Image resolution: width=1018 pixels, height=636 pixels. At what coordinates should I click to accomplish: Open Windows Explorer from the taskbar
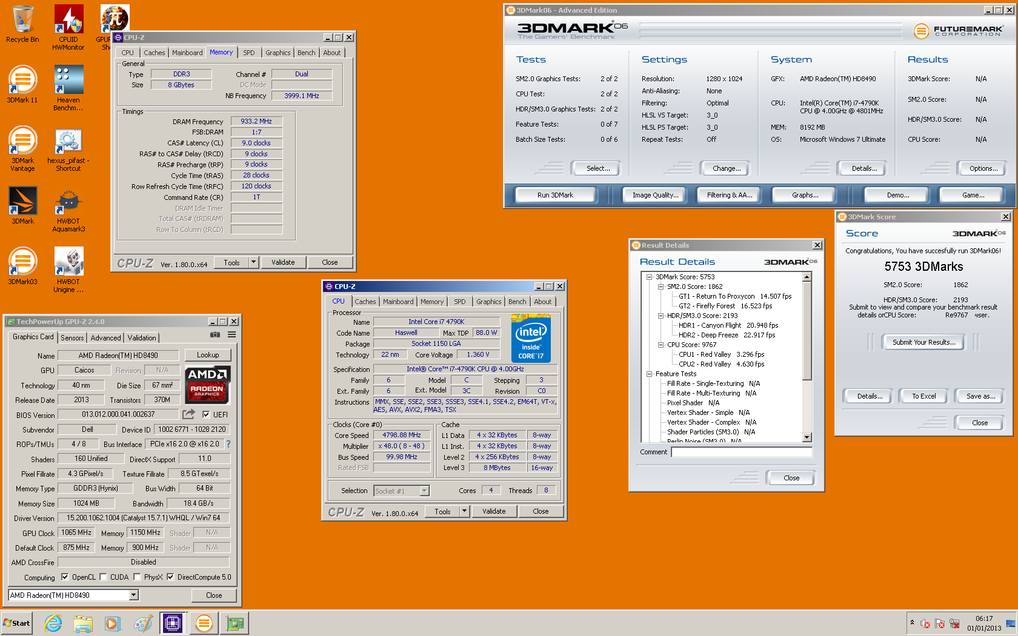pos(83,623)
